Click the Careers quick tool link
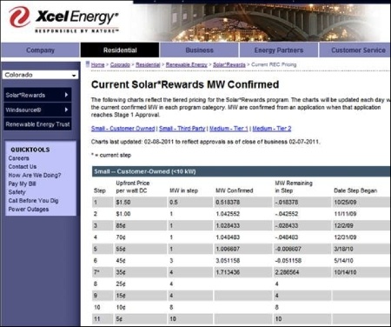Image resolution: width=391 pixels, height=327 pixels. 18,158
